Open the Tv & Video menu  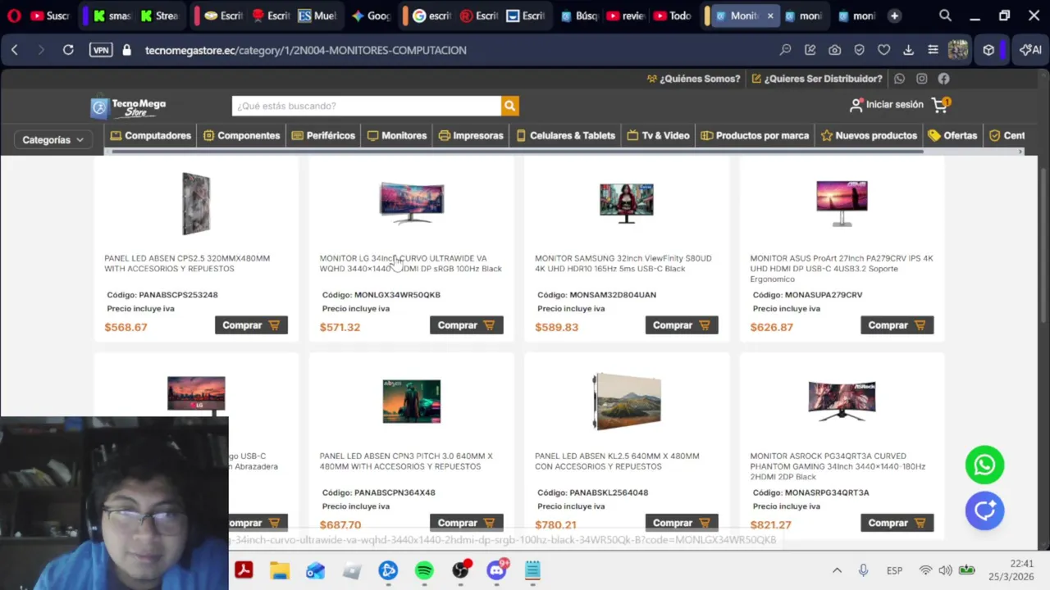(x=658, y=135)
